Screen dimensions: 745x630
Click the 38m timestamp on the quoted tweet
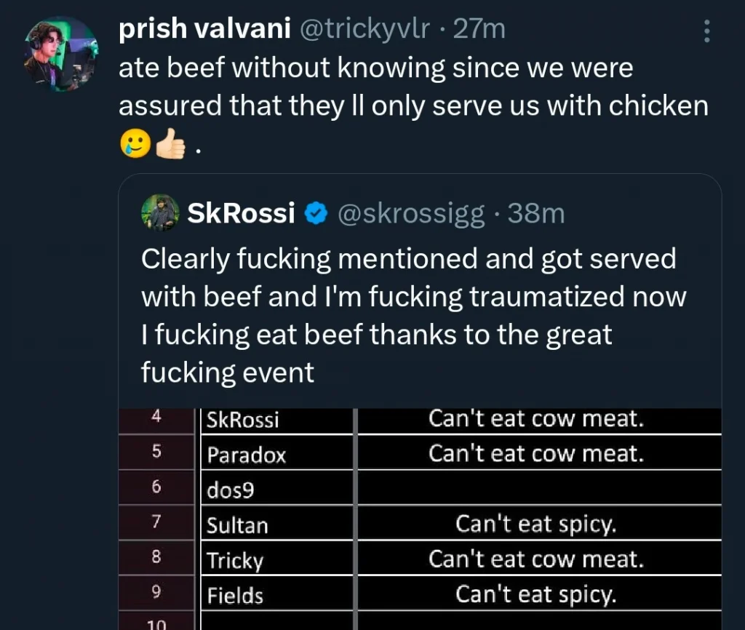(x=536, y=212)
